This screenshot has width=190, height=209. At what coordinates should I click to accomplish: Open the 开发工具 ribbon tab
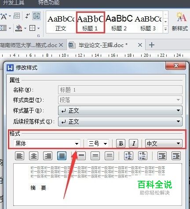(x=14, y=3)
